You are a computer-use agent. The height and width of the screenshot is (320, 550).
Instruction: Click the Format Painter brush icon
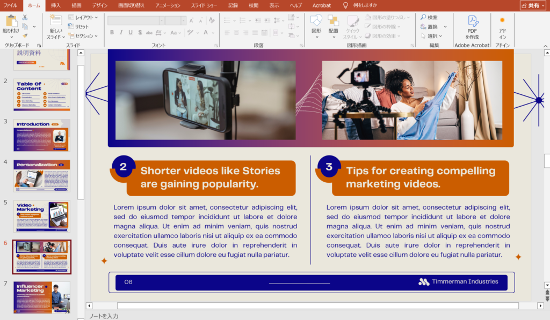coord(25,35)
